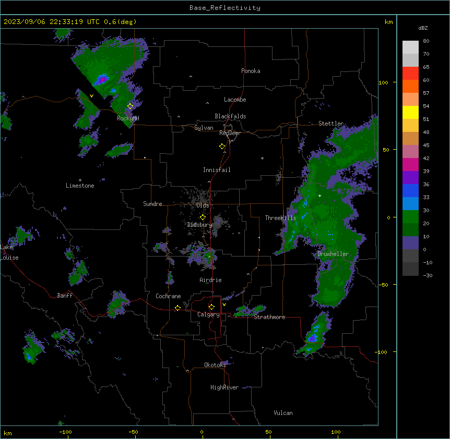Click the Innisfail label

click(217, 170)
